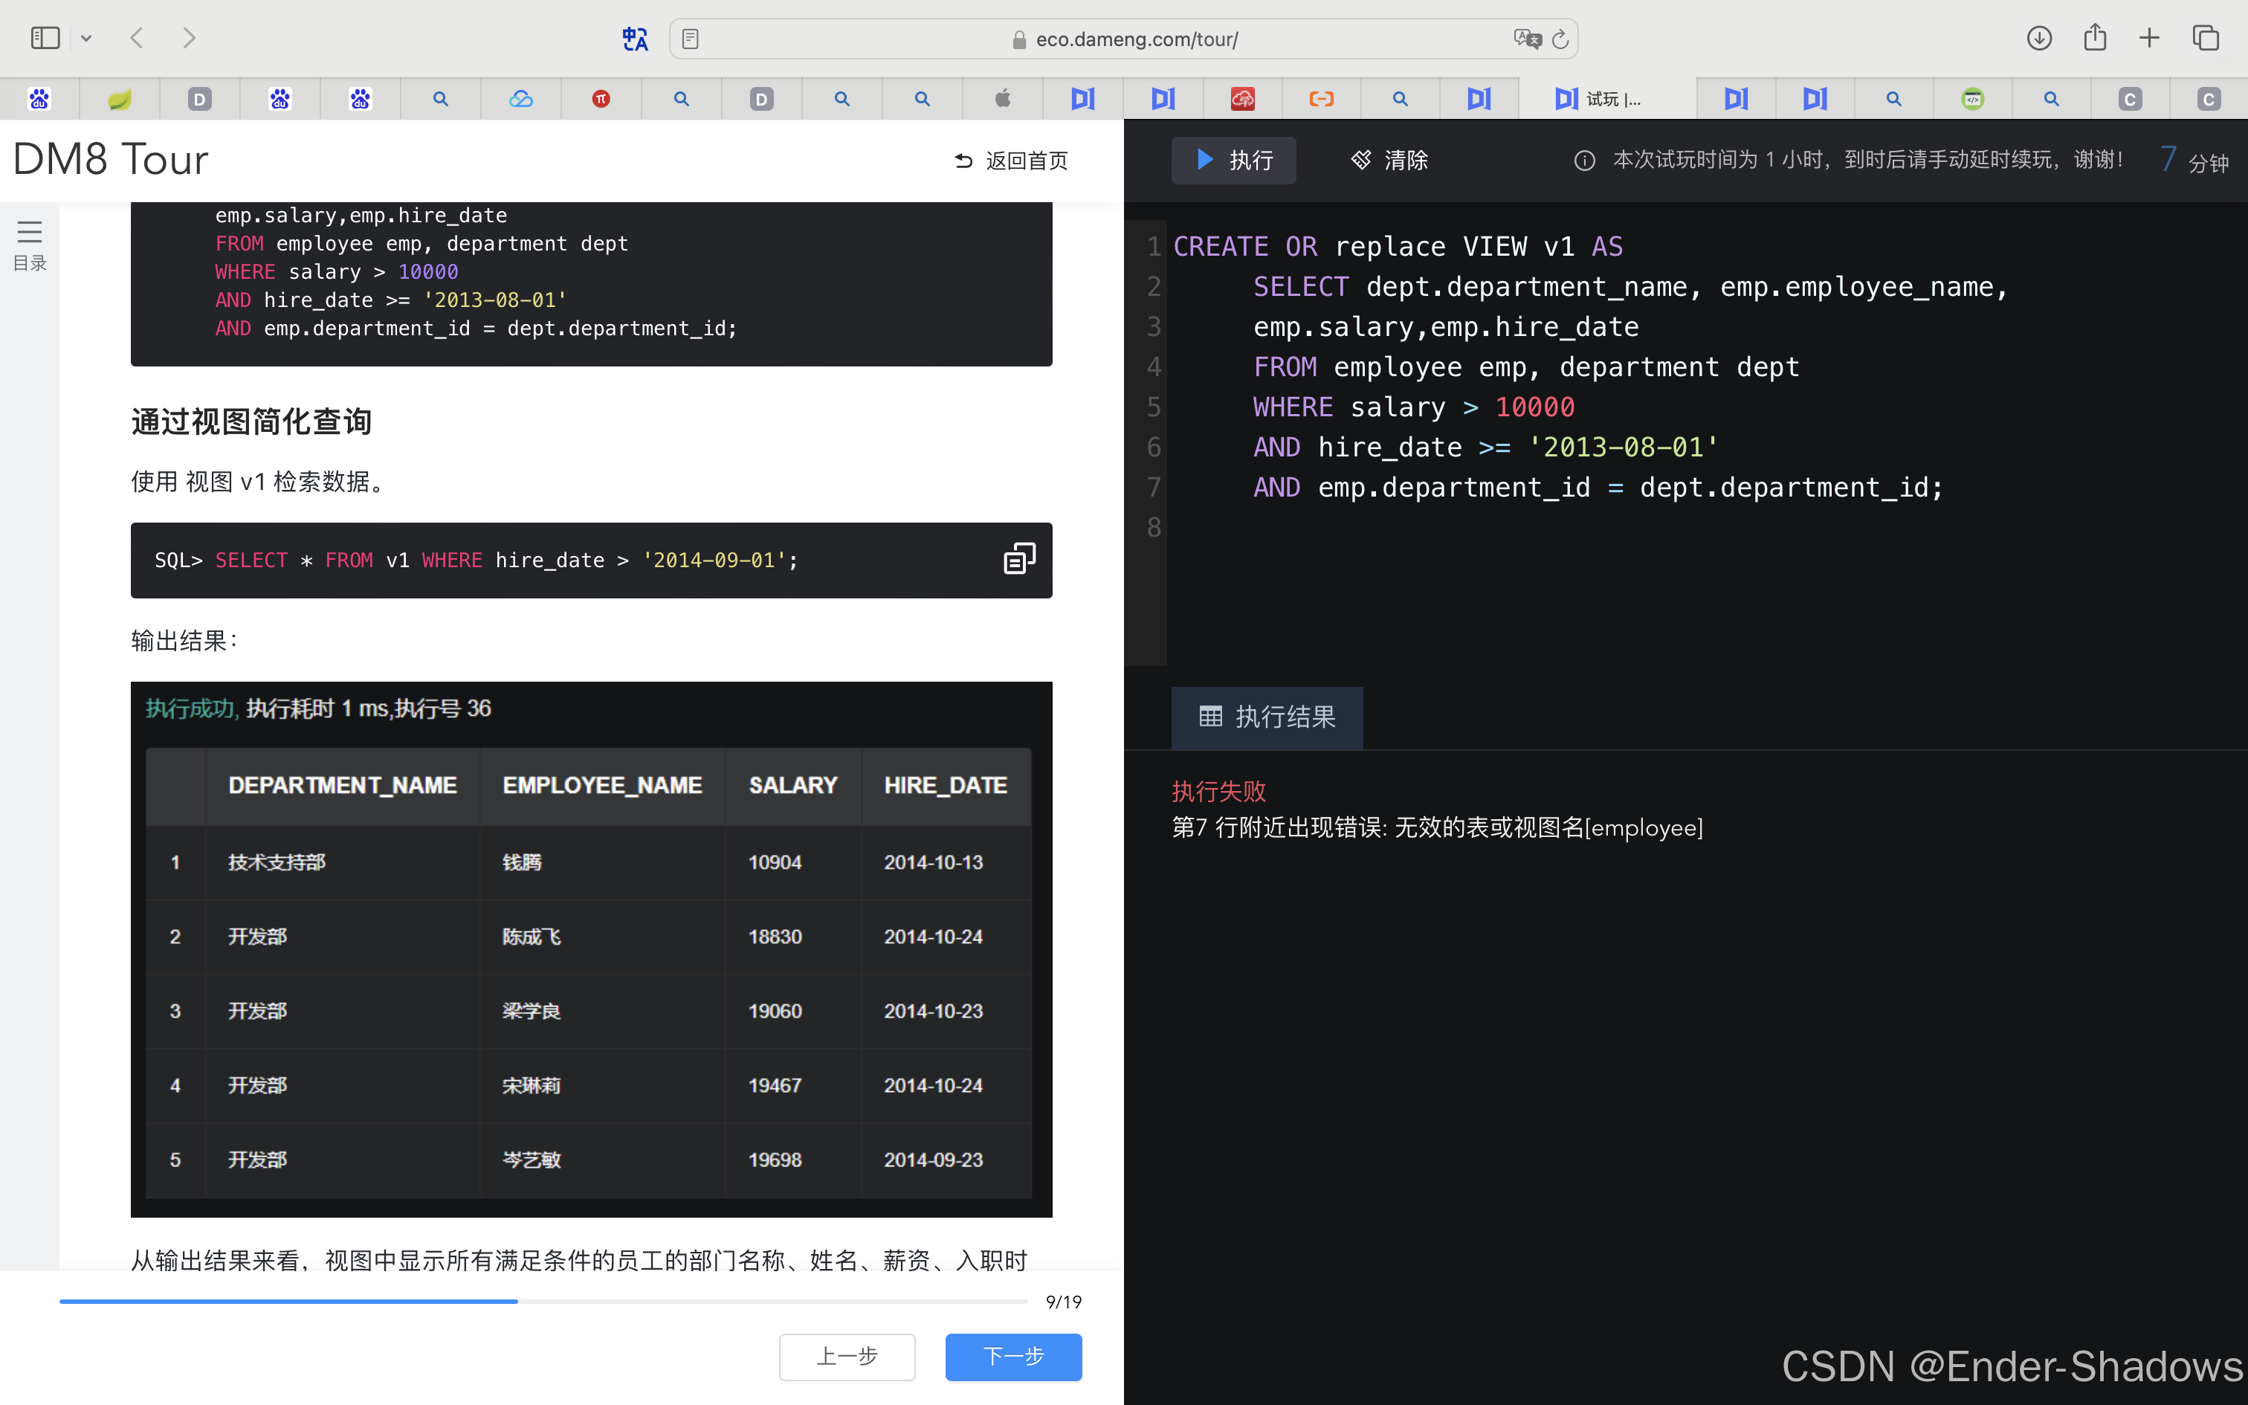
Task: Click editor line 7 AND emp.department_id
Action: point(1598,487)
